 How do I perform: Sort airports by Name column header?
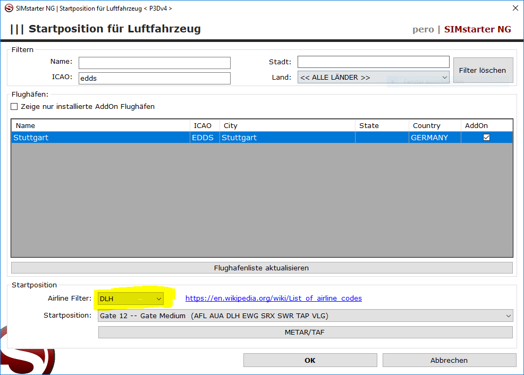pyautogui.click(x=101, y=126)
